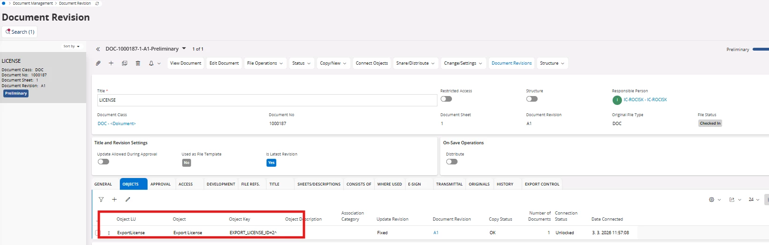
Task: Click the Edit Document button
Action: tap(224, 63)
